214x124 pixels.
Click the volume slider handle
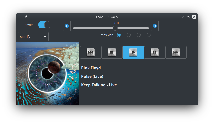tap(115, 28)
